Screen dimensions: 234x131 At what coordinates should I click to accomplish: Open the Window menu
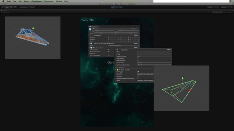[59, 1]
